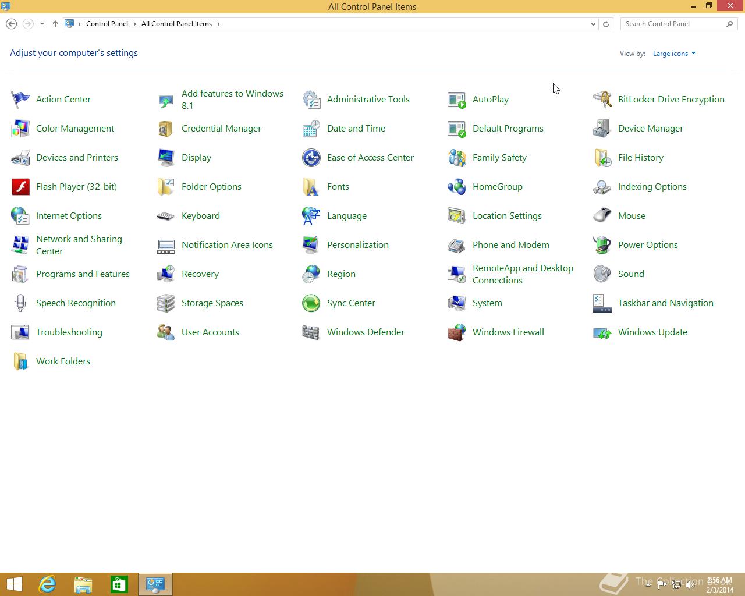Open the Windows Store taskbar icon
The height and width of the screenshot is (596, 745).
click(x=119, y=584)
